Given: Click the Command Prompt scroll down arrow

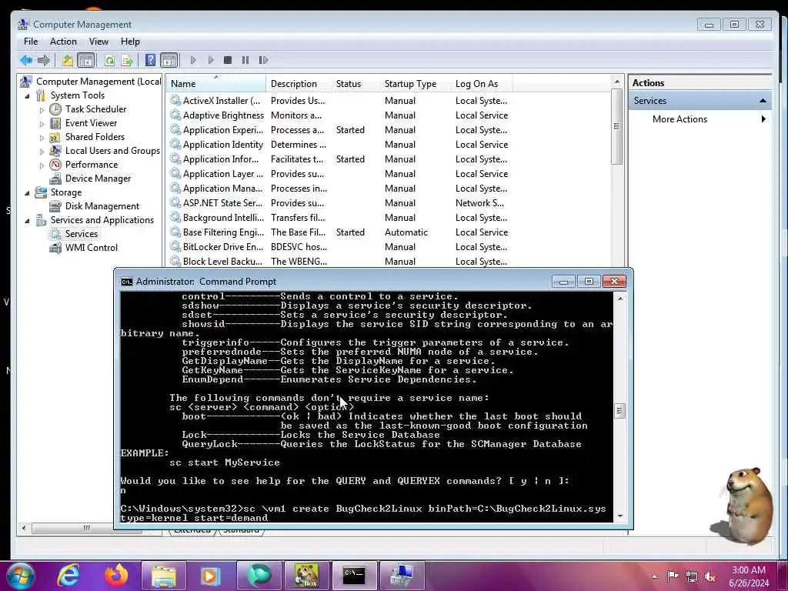Looking at the screenshot, I should tap(619, 516).
